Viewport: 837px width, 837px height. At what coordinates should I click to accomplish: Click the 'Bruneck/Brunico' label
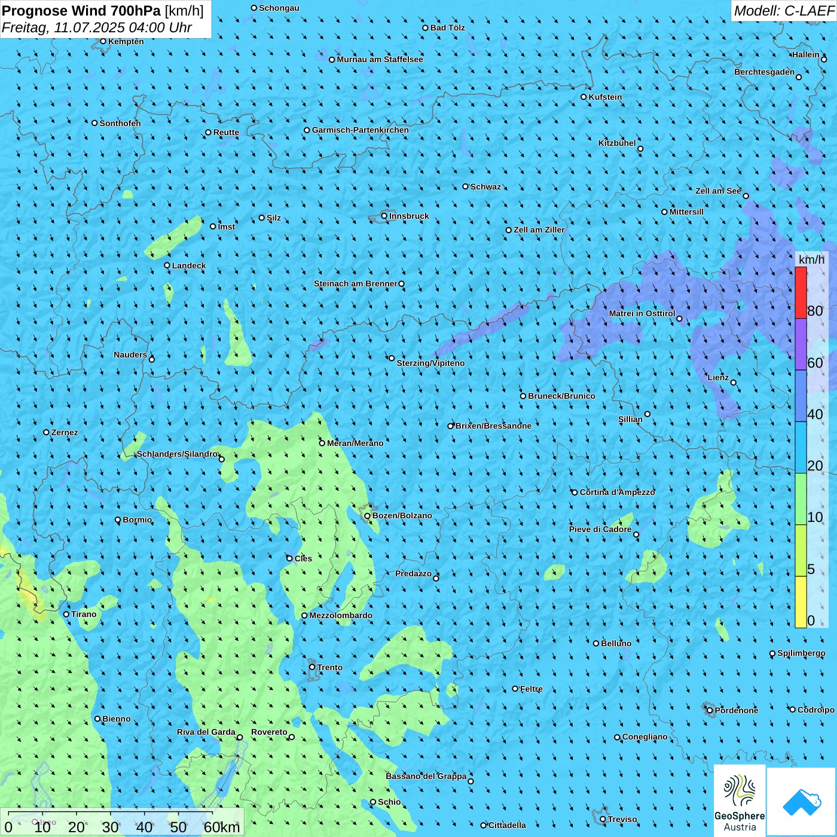tap(561, 396)
